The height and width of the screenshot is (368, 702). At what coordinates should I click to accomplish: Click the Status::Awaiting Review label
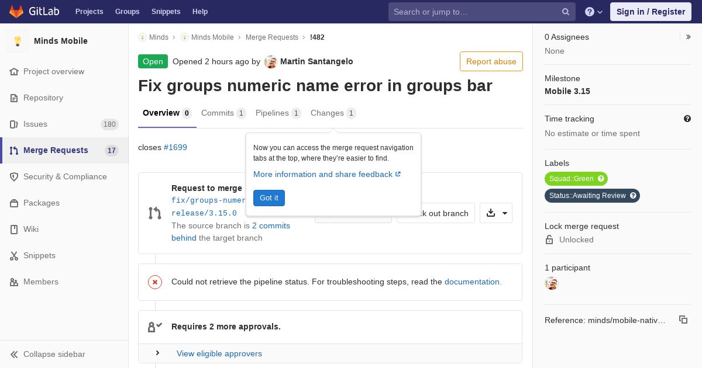(587, 196)
